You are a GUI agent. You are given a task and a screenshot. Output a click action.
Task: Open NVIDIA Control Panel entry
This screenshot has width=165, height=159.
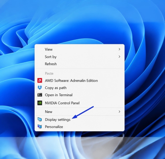pyautogui.click(x=79, y=103)
